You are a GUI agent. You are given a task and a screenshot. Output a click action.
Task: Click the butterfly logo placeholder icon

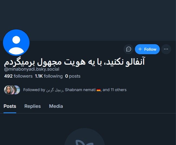click(85, 142)
